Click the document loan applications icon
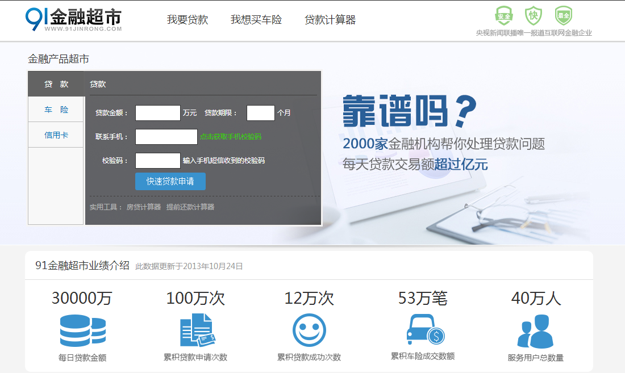The height and width of the screenshot is (373, 625). [197, 330]
